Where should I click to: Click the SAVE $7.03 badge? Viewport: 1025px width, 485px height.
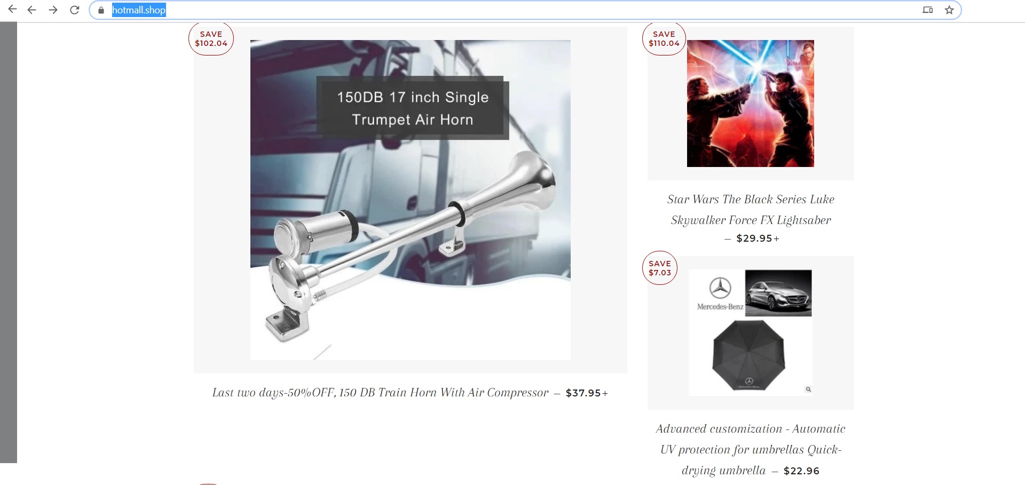(x=660, y=268)
